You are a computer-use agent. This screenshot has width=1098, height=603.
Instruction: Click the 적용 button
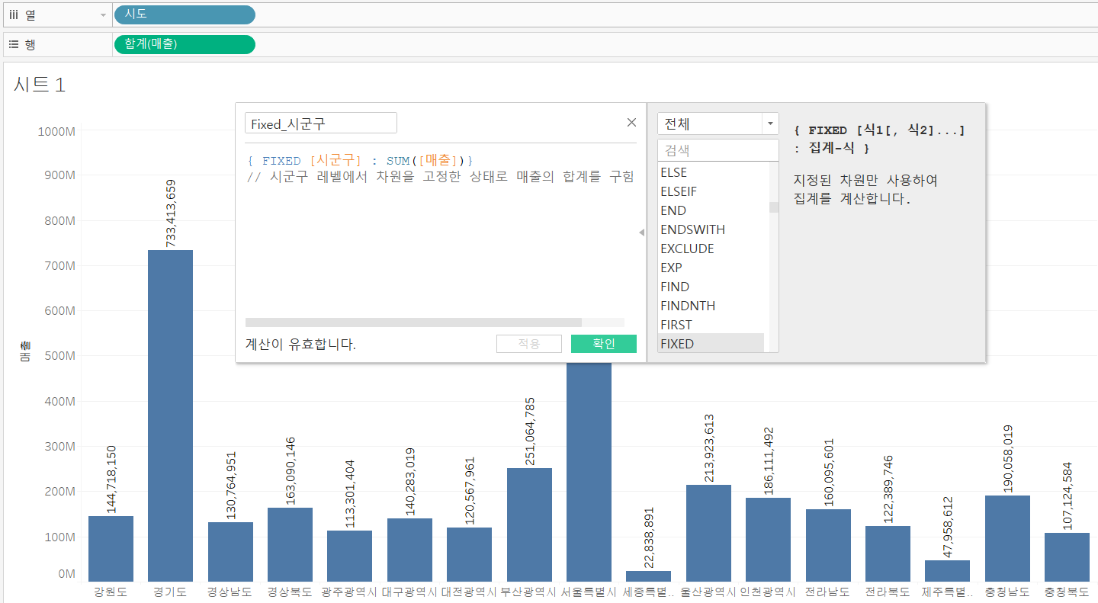(x=528, y=344)
